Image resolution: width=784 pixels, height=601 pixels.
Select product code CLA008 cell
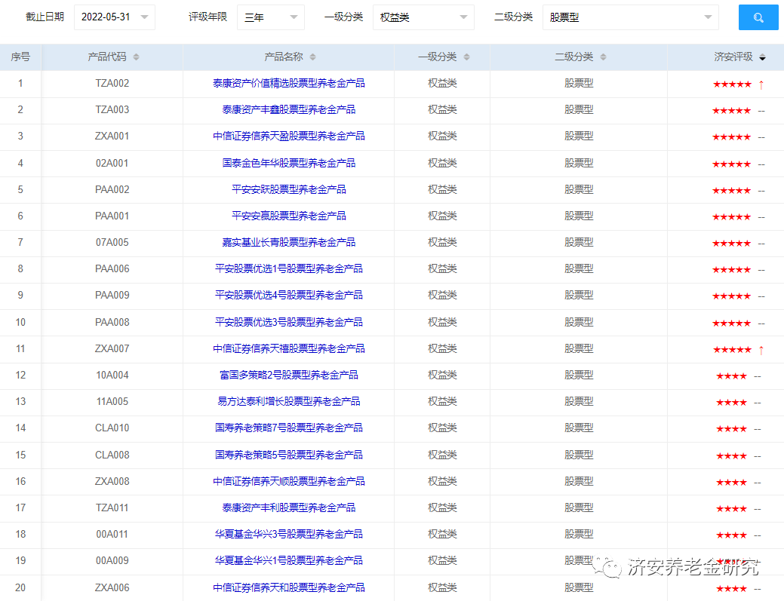(112, 455)
